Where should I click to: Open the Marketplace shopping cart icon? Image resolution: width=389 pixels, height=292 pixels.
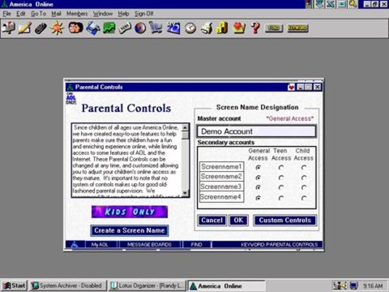[156, 28]
